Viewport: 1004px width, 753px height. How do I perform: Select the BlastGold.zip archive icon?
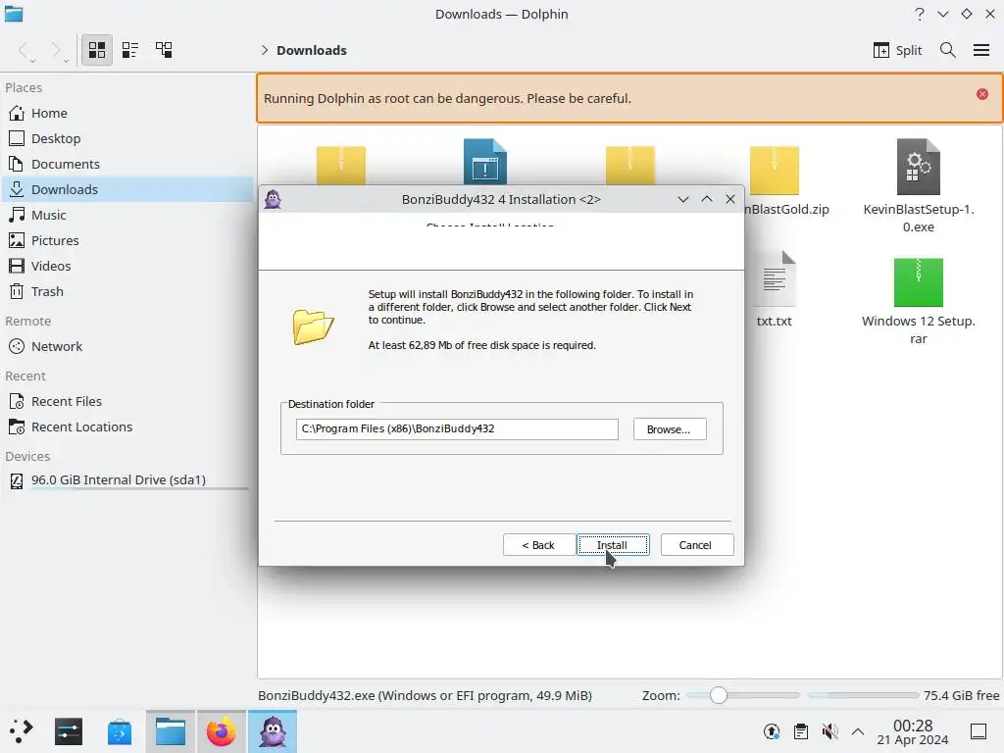pos(774,171)
